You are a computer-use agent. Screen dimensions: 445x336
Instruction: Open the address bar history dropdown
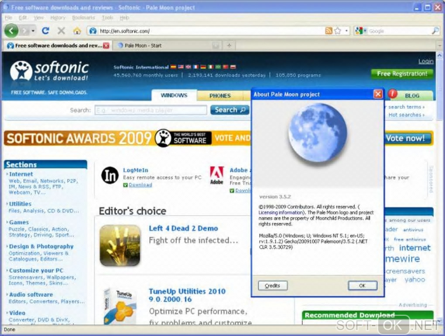346,31
